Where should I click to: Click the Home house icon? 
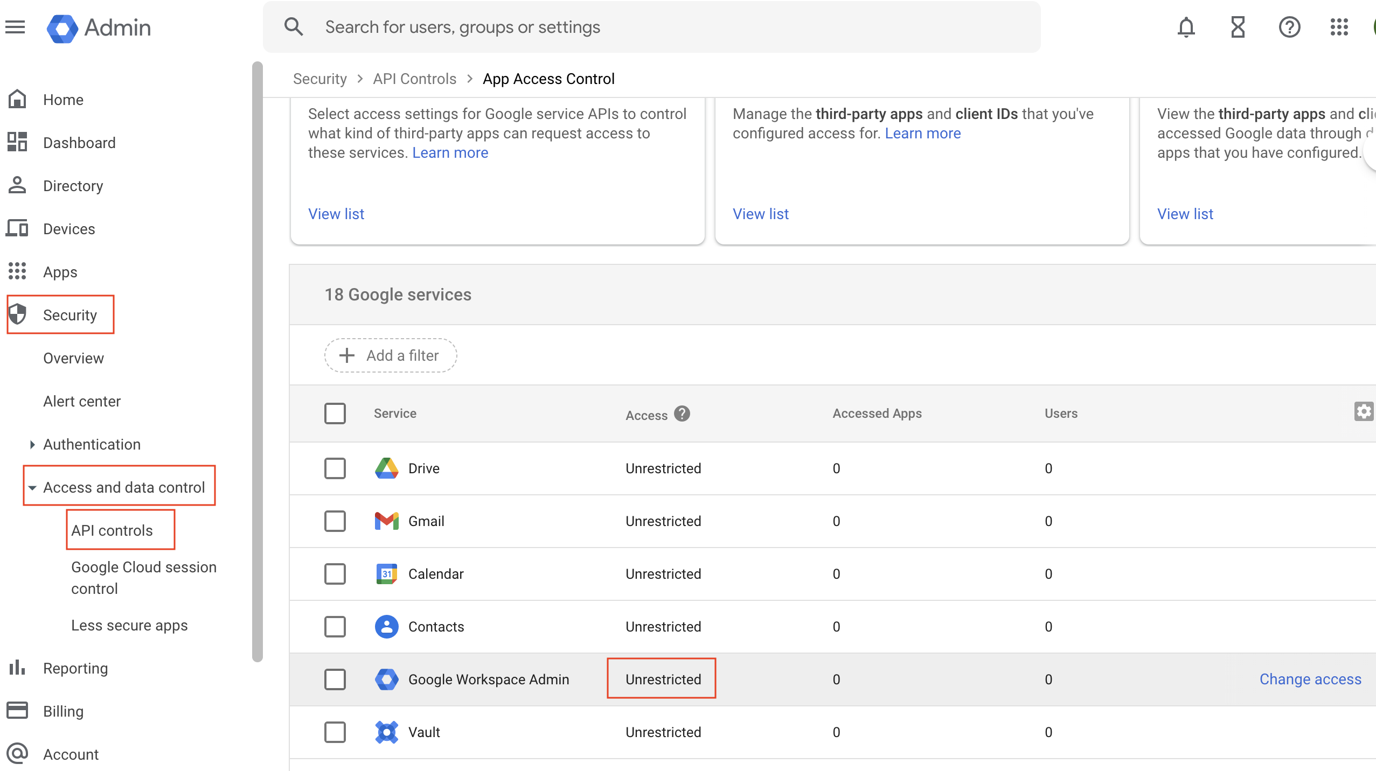pos(17,100)
